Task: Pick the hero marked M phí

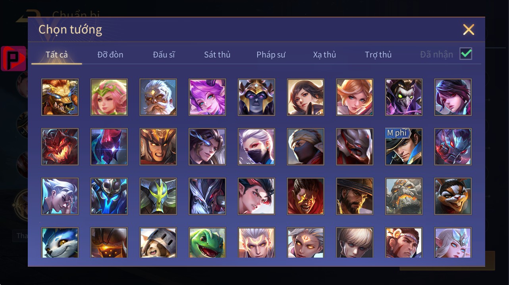Action: [x=404, y=146]
